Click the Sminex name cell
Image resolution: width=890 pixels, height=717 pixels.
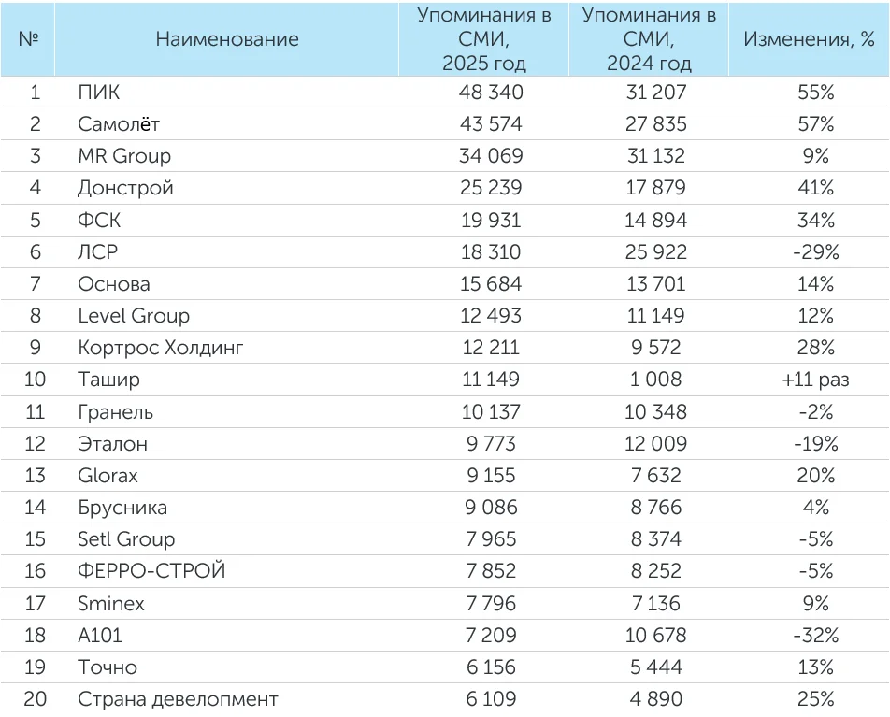111,604
